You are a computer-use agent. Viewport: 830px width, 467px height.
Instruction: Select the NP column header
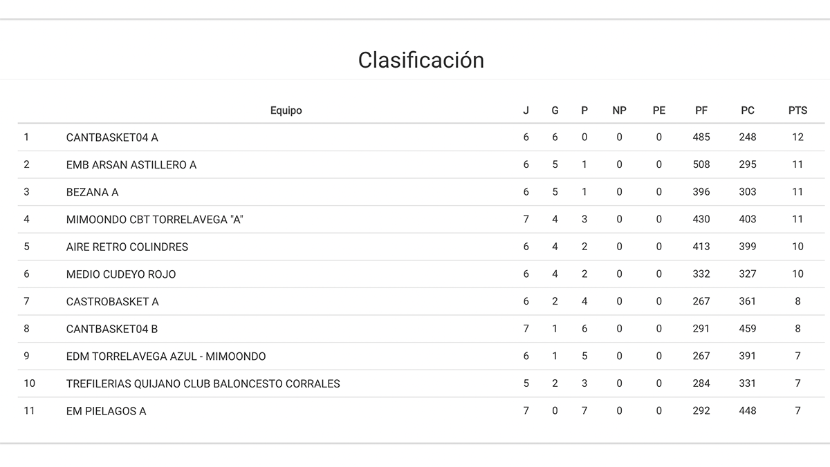(619, 111)
